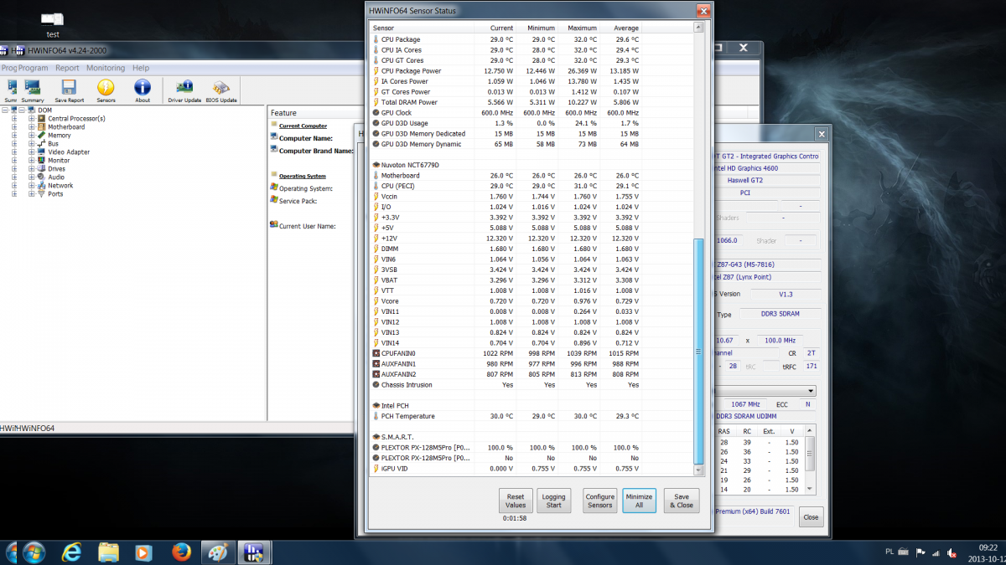Click the Maximum column header

click(x=580, y=28)
